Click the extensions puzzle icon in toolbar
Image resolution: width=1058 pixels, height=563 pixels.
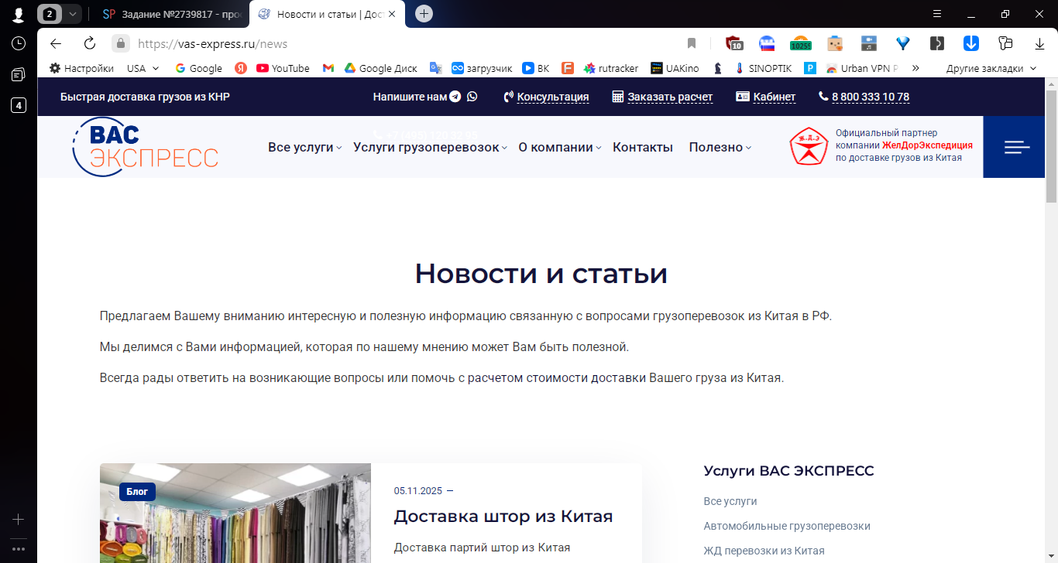(x=1006, y=43)
